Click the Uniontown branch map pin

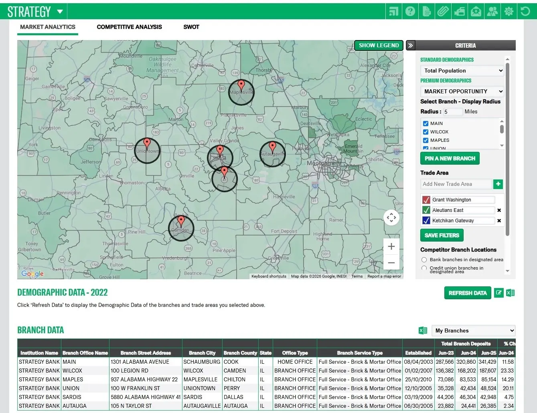point(147,143)
